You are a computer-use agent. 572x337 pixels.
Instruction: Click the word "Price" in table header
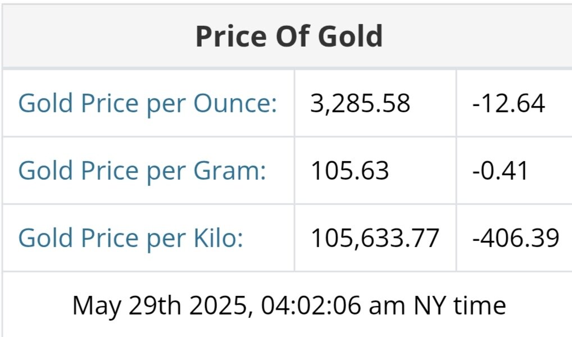[x=230, y=37]
